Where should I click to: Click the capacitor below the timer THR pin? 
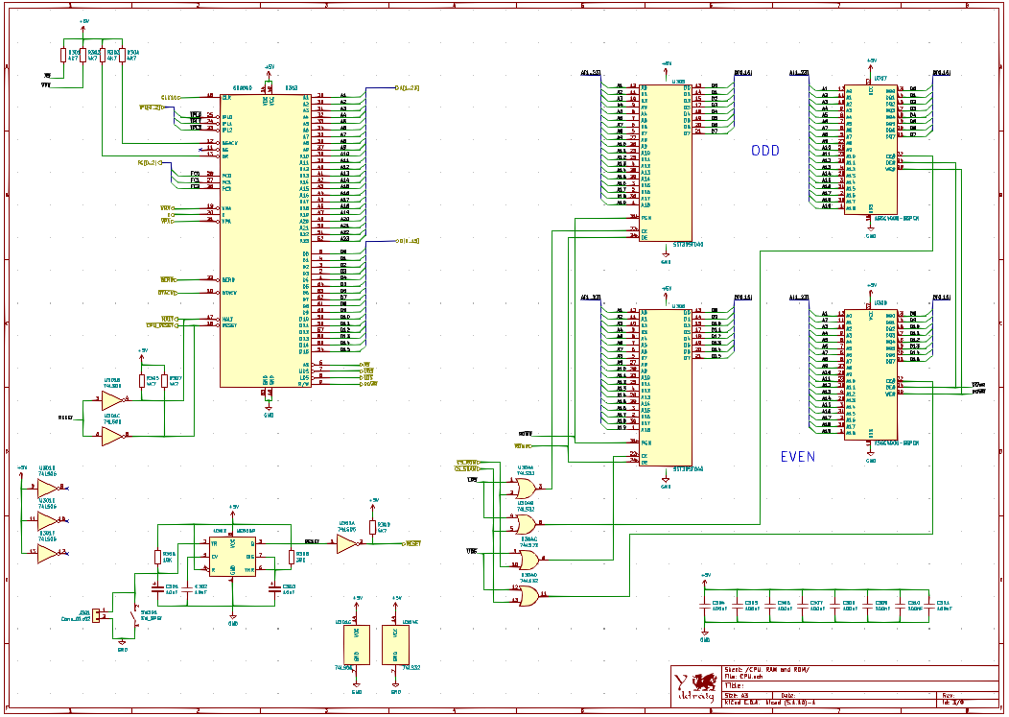(274, 588)
